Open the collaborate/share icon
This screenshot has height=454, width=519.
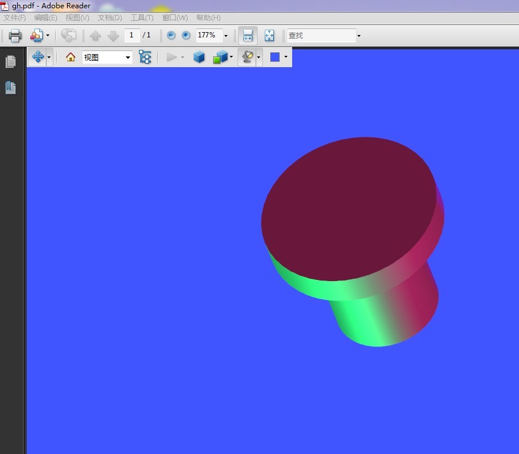(x=36, y=36)
